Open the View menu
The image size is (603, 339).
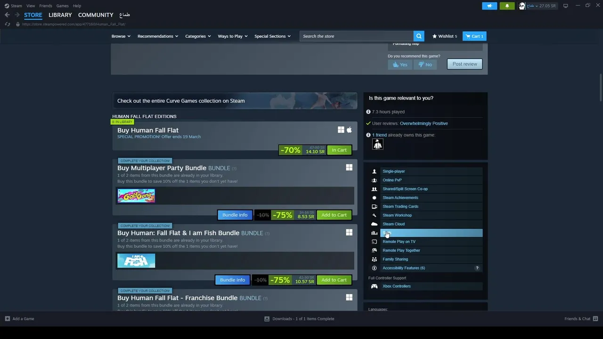[x=31, y=6]
